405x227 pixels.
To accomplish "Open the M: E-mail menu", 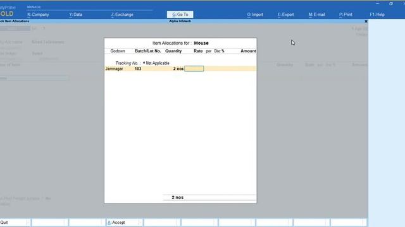I will coord(316,15).
